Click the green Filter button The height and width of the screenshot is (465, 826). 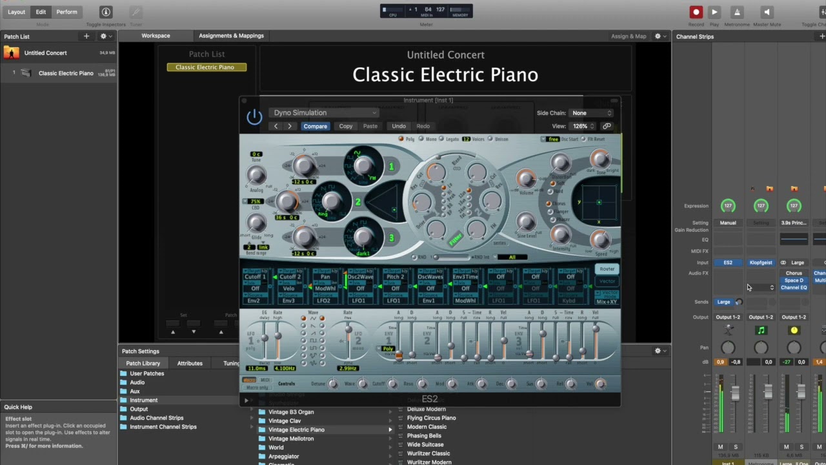(x=455, y=240)
